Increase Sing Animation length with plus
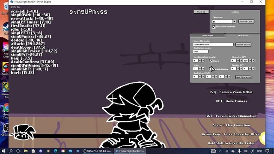274x154 pixels. [x=200, y=61]
